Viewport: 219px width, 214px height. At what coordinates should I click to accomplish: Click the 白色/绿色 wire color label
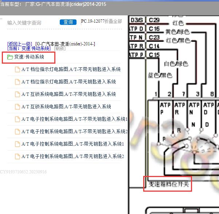[x=176, y=64]
